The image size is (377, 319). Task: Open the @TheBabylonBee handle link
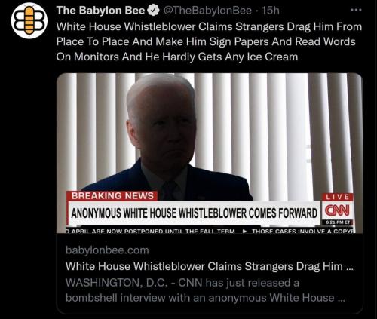point(207,11)
